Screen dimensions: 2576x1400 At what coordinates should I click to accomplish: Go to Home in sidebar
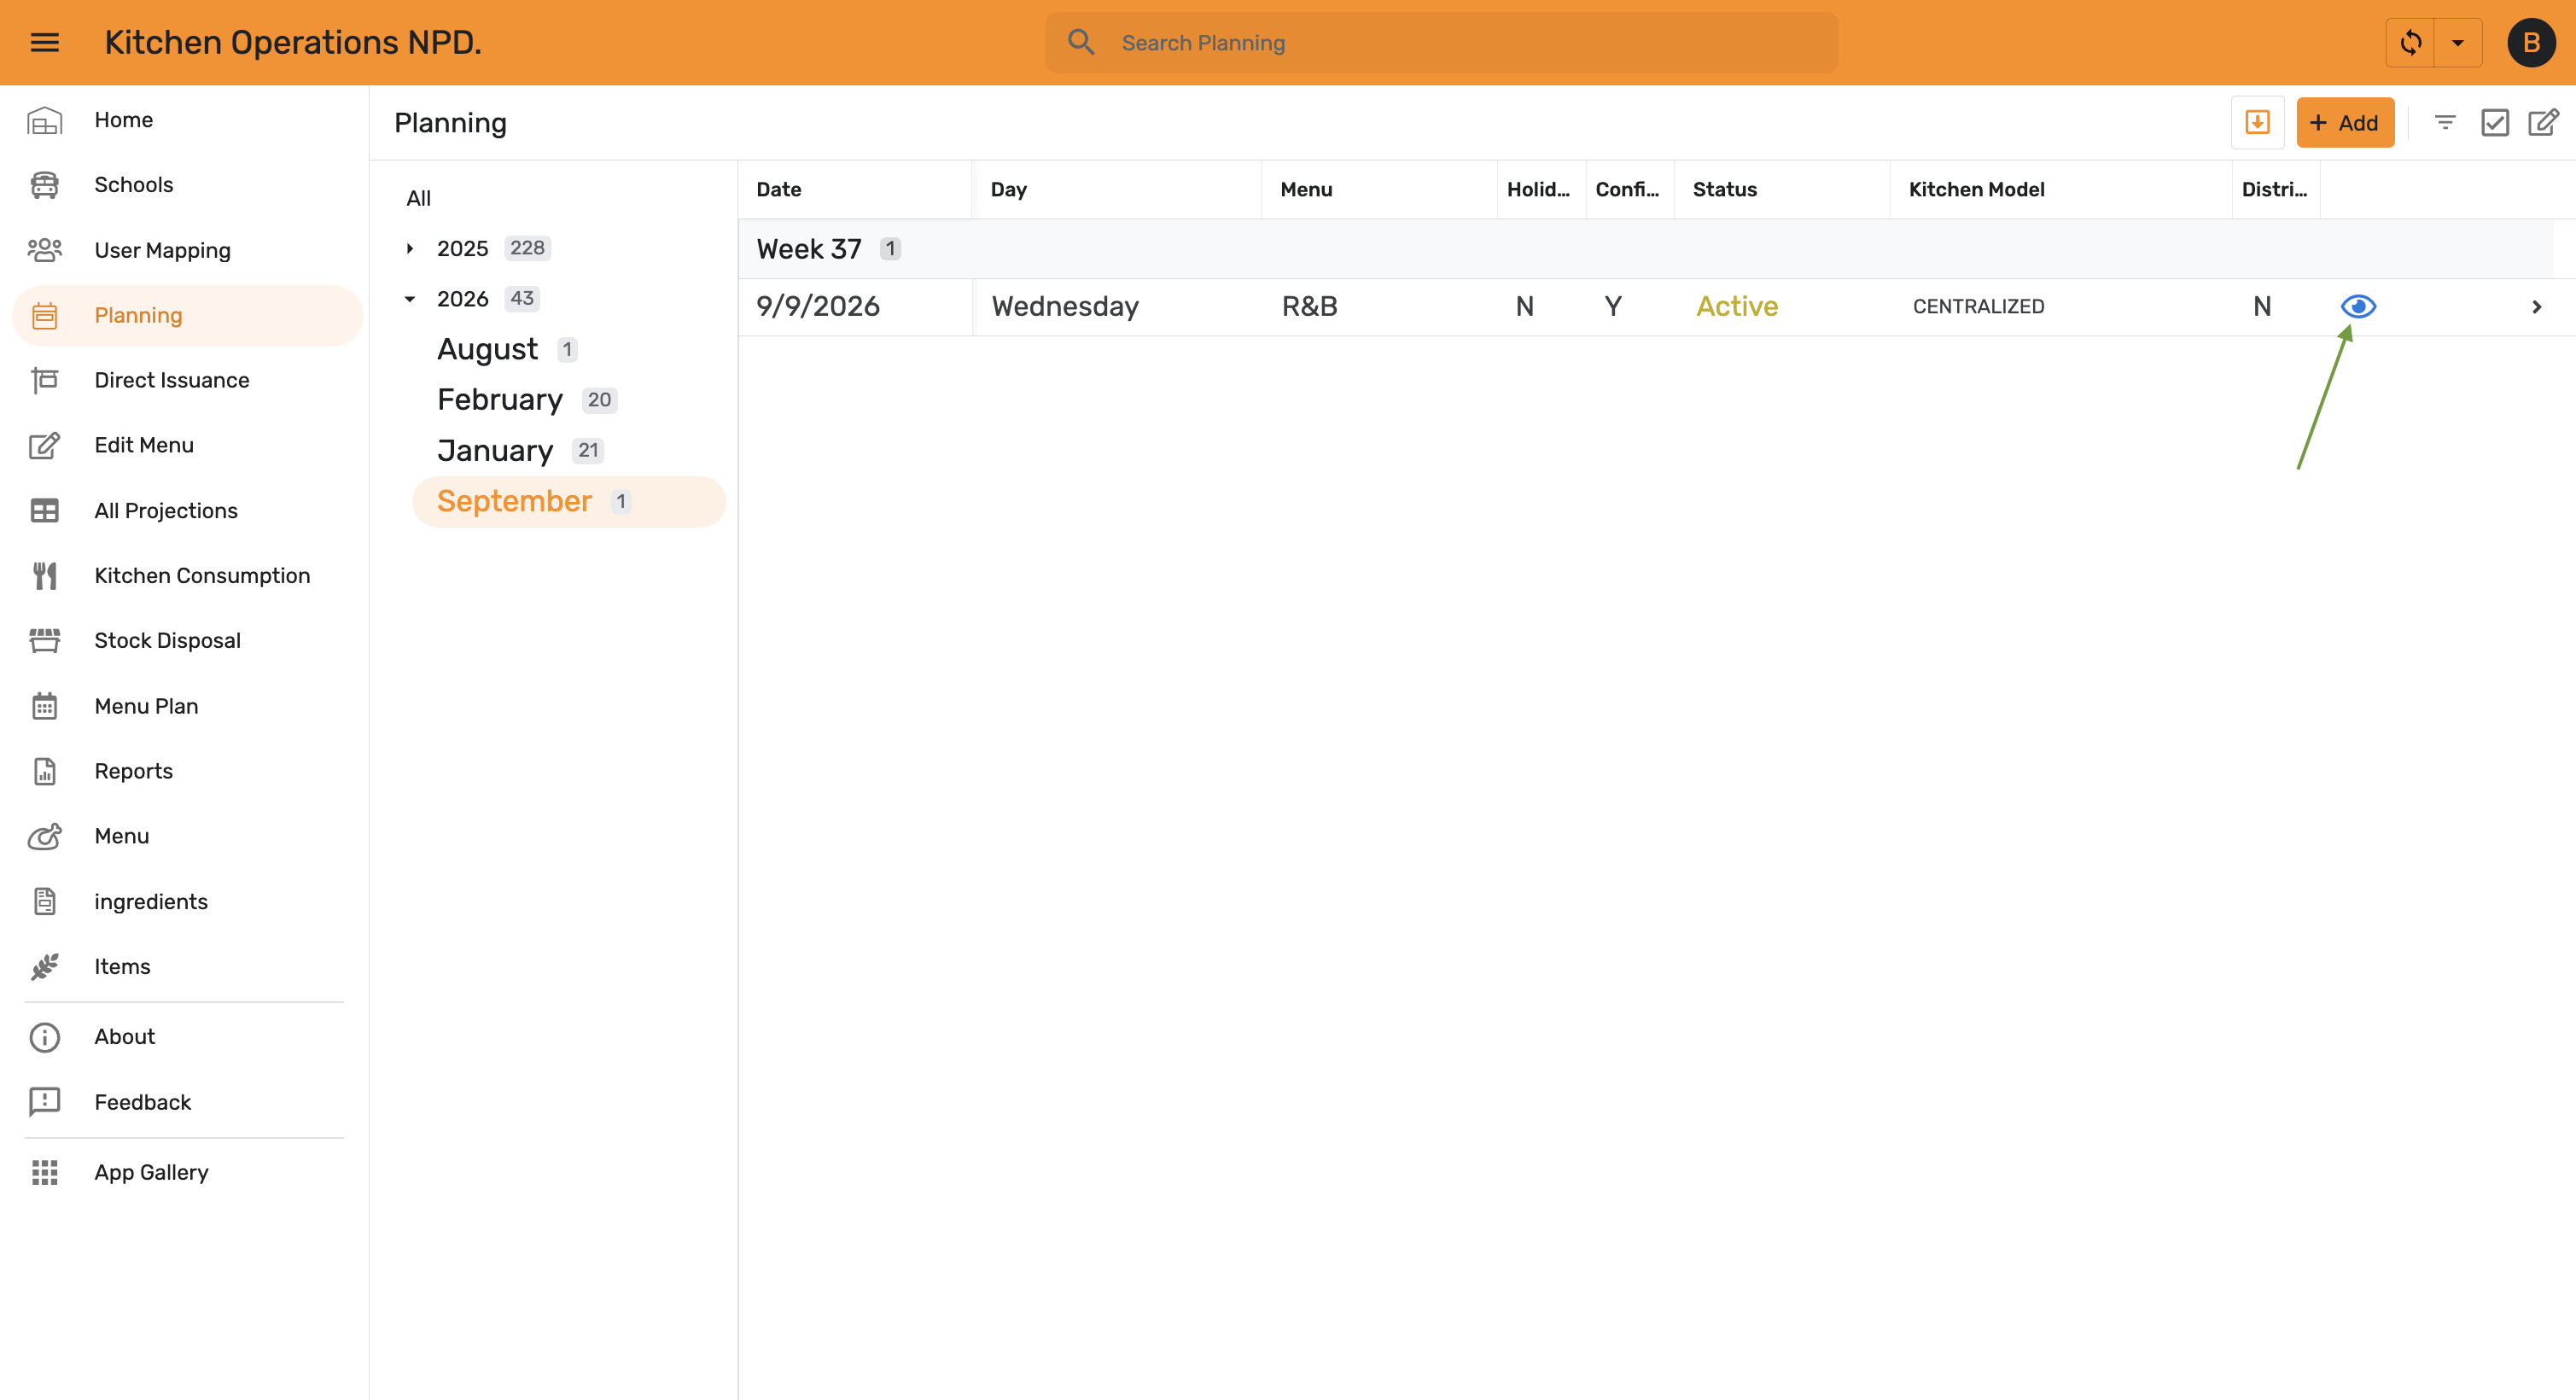(x=187, y=120)
